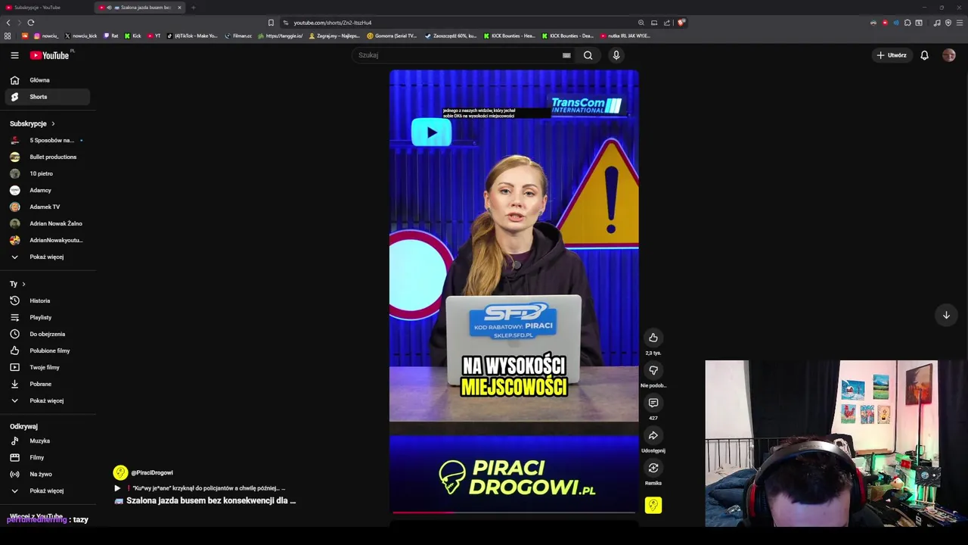Open AdrianNowakyoutu... channel avatar

pos(14,240)
